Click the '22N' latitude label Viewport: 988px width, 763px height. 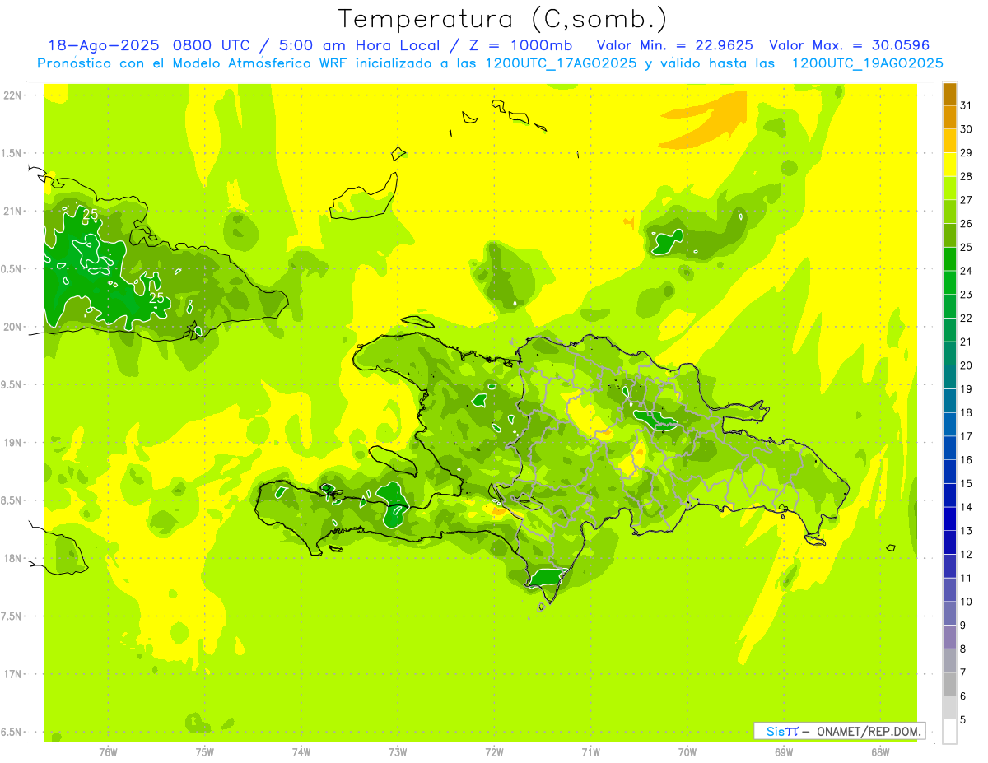tap(12, 95)
